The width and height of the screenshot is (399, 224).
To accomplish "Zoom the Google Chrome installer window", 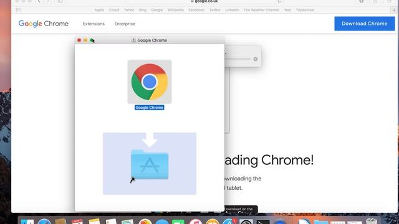I will tap(92, 40).
